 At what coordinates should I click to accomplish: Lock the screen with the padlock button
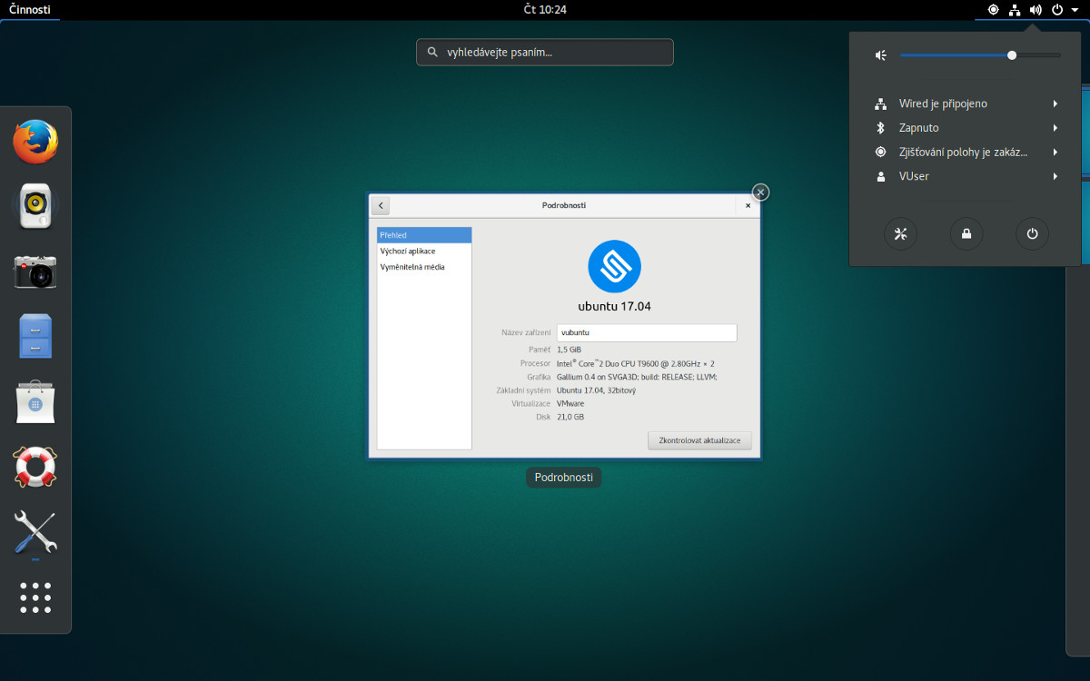966,234
